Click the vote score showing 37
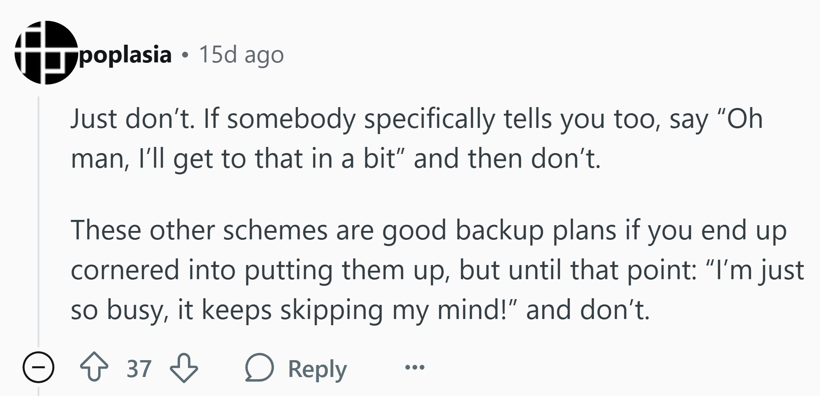820x396 pixels. click(x=139, y=368)
